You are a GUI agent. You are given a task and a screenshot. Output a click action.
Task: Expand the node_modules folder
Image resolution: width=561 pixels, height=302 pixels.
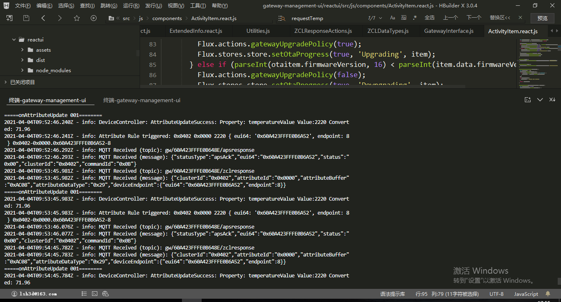point(23,71)
